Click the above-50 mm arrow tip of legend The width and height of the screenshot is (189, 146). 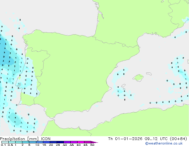click(x=94, y=142)
